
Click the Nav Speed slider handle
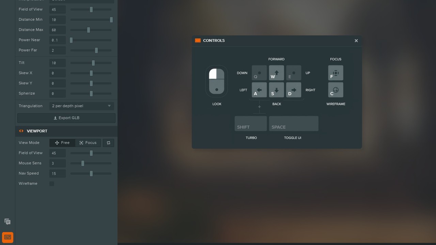pyautogui.click(x=91, y=174)
